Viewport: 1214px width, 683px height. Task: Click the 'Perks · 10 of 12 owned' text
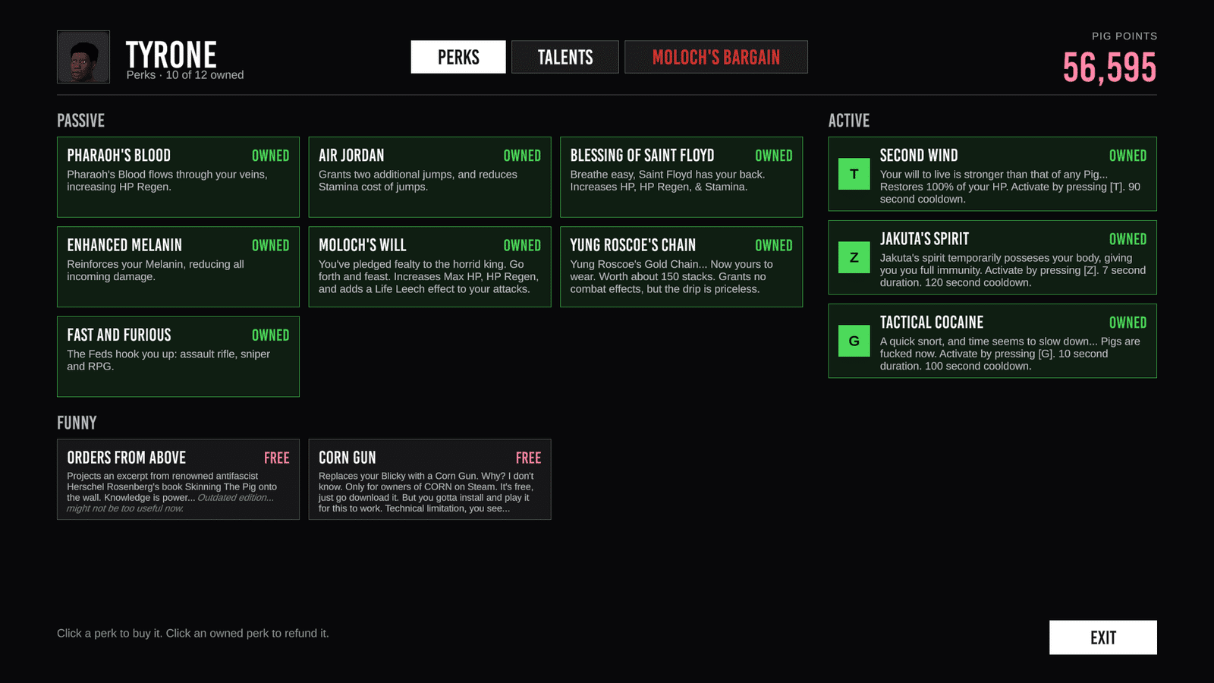(185, 74)
